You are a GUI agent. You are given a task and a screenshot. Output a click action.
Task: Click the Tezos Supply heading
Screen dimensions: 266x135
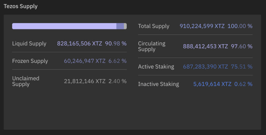[21, 6]
